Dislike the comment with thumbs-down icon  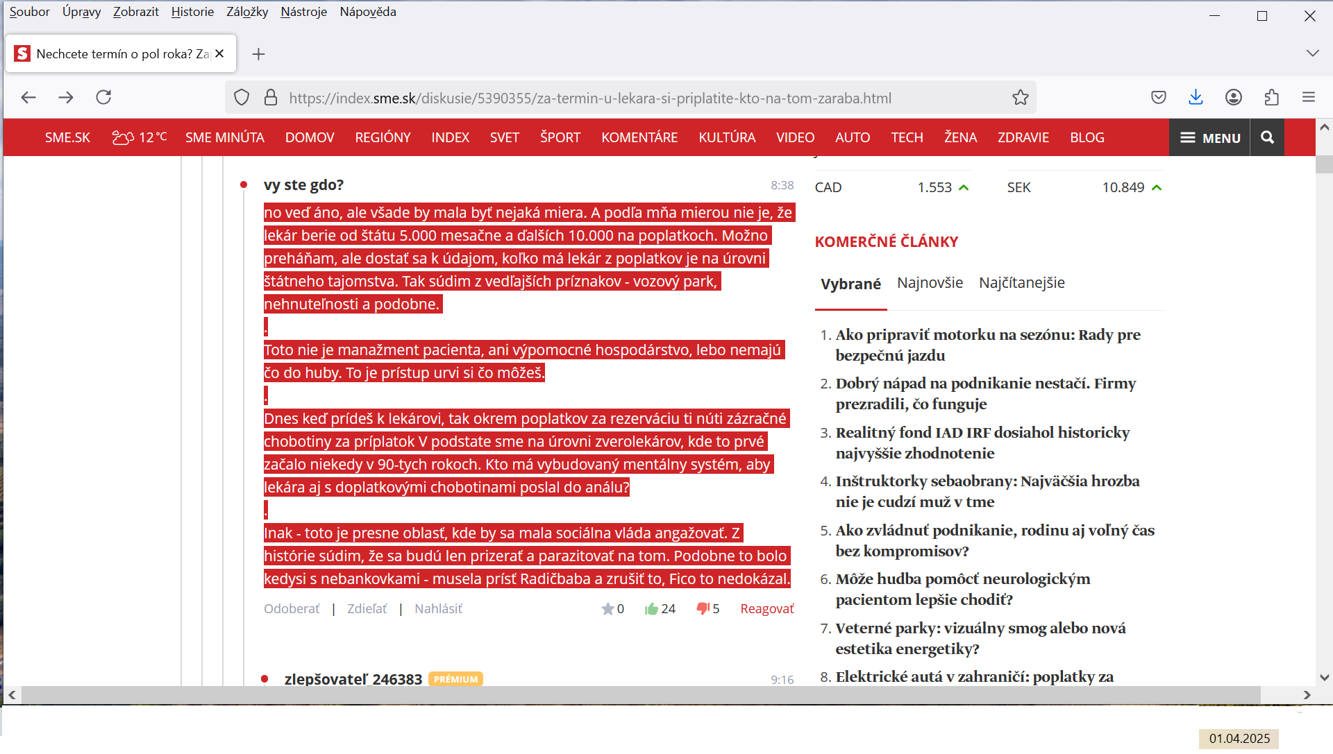[703, 609]
